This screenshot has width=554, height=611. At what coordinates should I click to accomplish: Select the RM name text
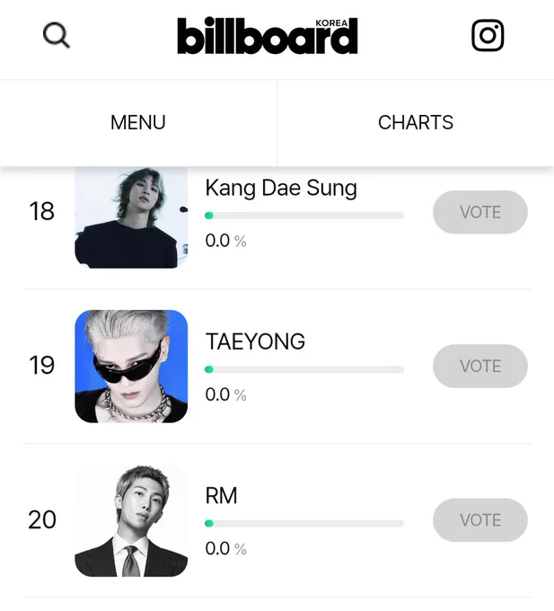pos(221,495)
